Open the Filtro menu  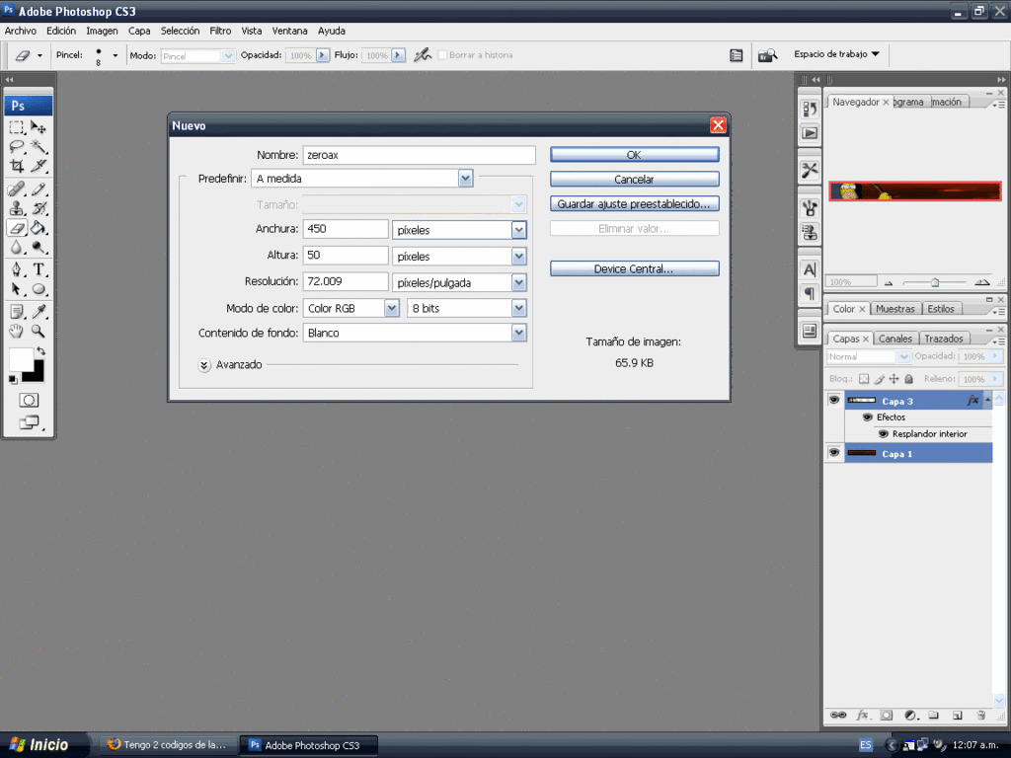(220, 31)
